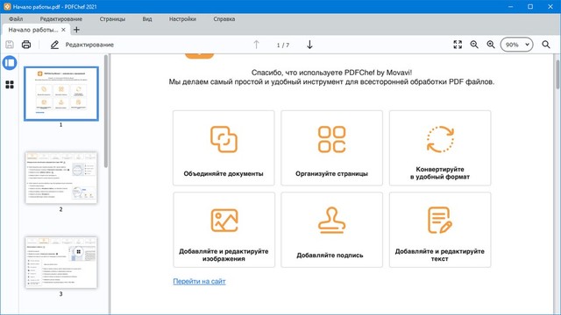The height and width of the screenshot is (315, 561).
Task: Minimize the PDFChef window
Action: click(x=510, y=6)
